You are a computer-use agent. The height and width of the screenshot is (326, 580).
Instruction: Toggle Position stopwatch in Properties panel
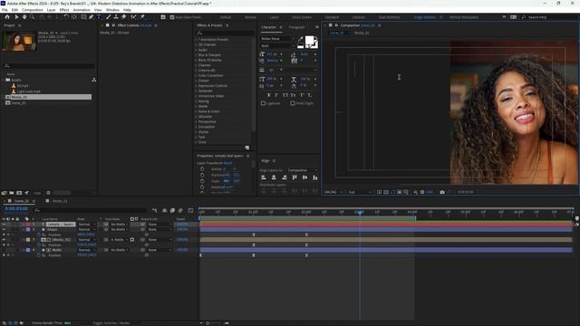202,175
